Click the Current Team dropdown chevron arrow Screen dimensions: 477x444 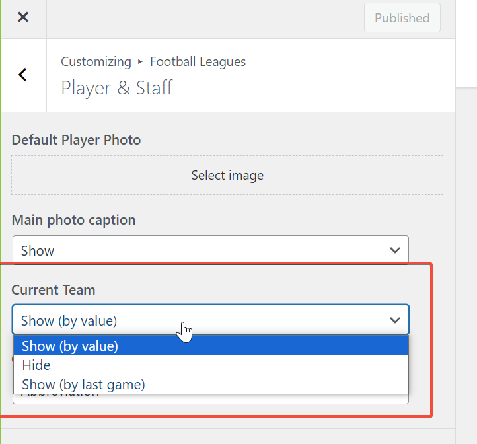(394, 320)
